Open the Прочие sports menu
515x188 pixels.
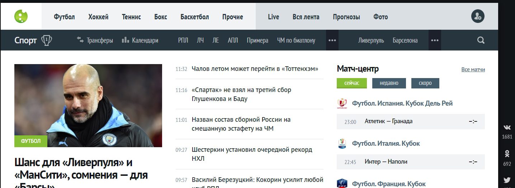(x=232, y=17)
